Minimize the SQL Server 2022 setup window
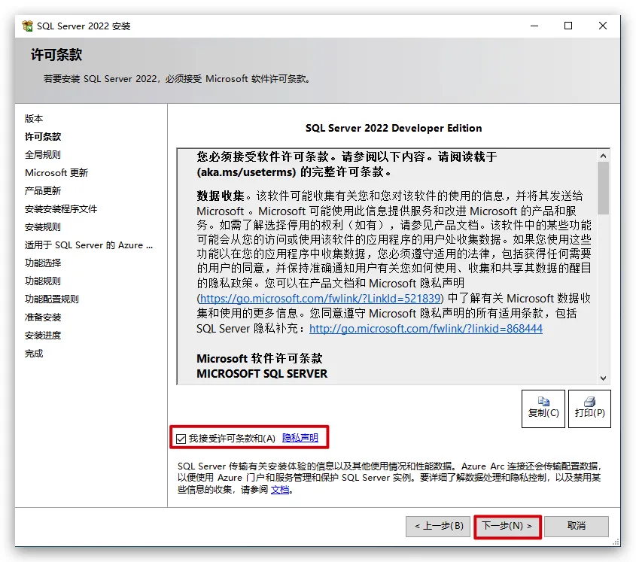This screenshot has width=636, height=562. pos(534,26)
